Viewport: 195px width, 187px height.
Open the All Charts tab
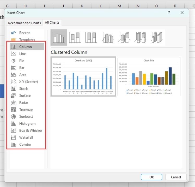pos(52,23)
